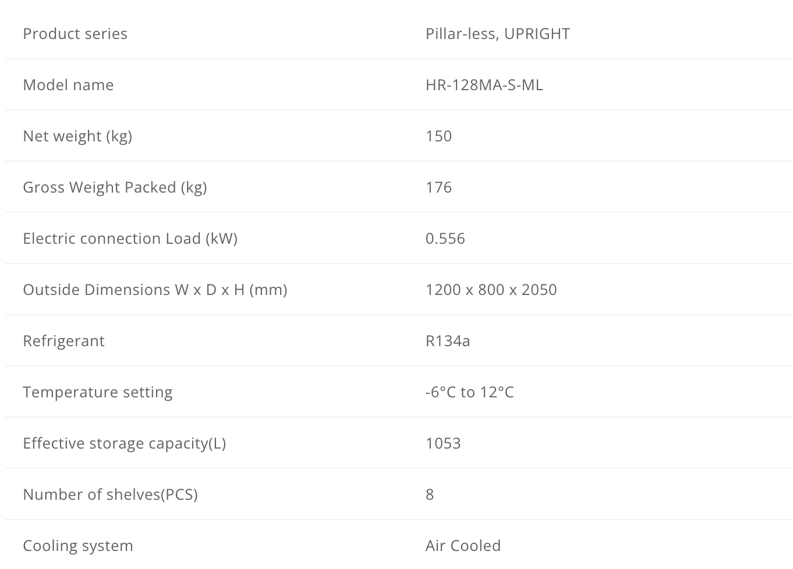Viewport: 793px width, 569px height.
Task: Click 'Outside Dimensions W x D x H' label
Action: point(155,290)
